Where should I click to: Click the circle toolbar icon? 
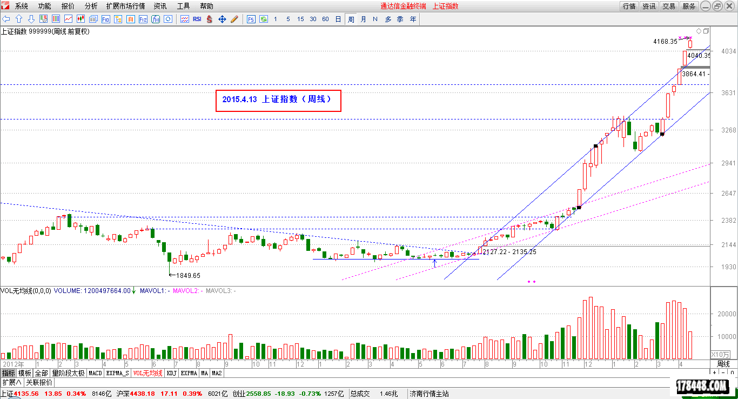pyautogui.click(x=168, y=19)
